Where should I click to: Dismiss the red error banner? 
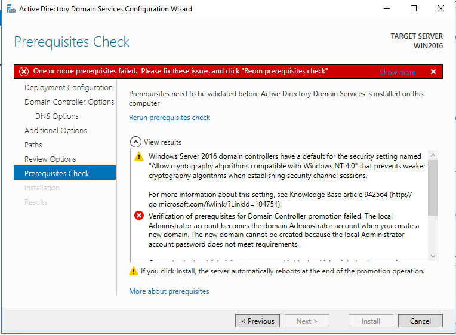tap(433, 72)
